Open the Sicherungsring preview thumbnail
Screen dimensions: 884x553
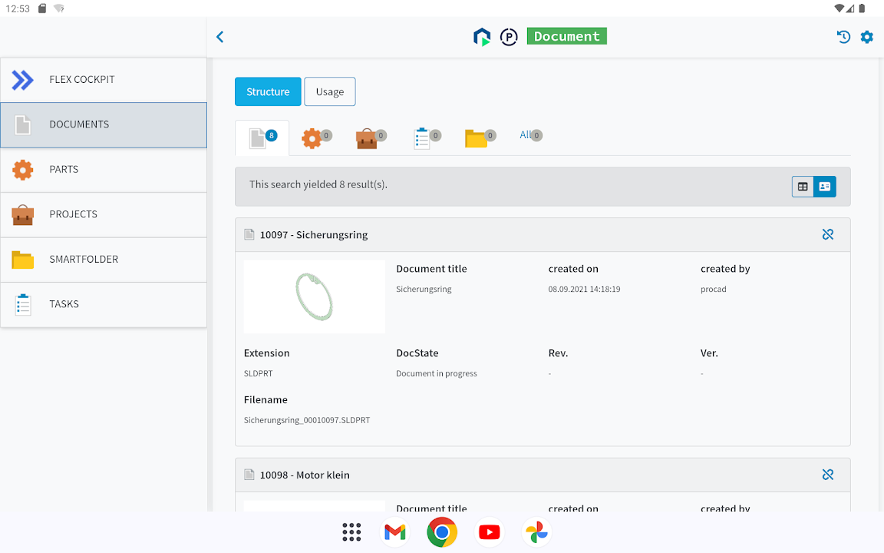pos(315,296)
